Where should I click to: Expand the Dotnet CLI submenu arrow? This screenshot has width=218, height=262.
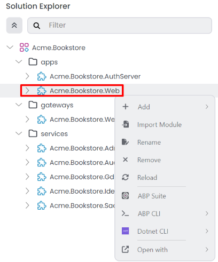207,231
